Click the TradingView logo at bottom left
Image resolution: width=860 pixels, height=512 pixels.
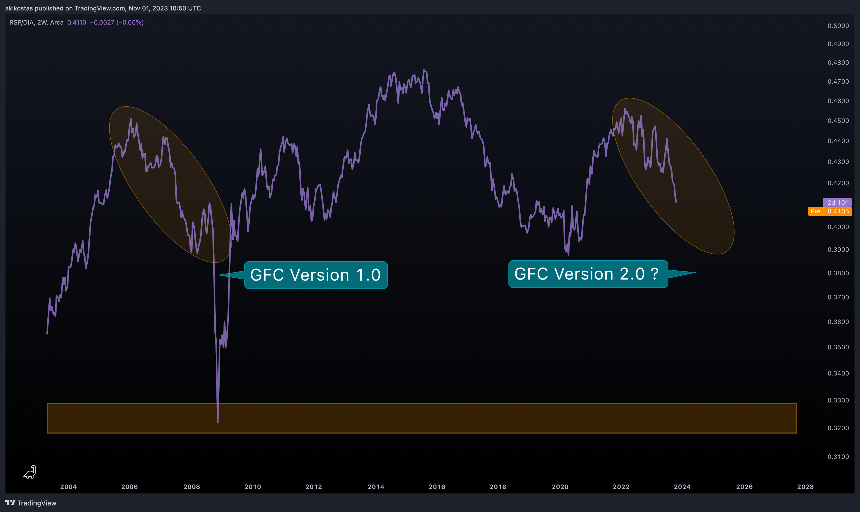(x=31, y=503)
